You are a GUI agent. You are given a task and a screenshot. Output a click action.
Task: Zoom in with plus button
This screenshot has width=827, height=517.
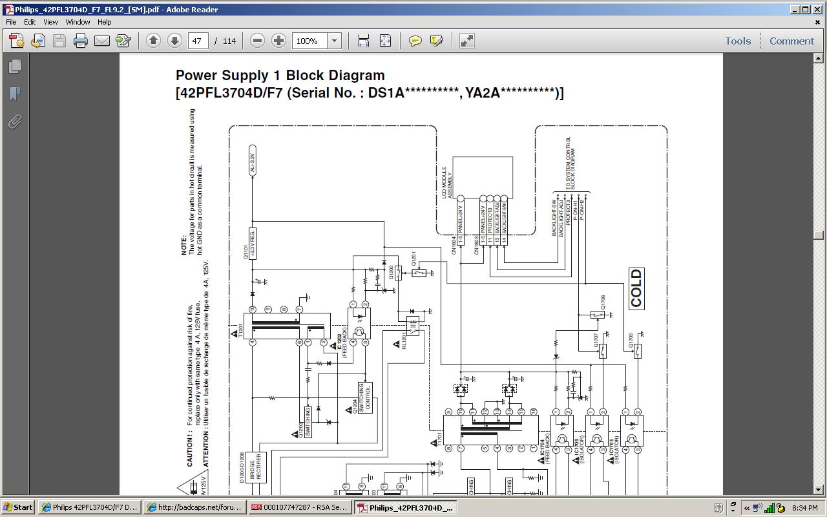point(278,41)
